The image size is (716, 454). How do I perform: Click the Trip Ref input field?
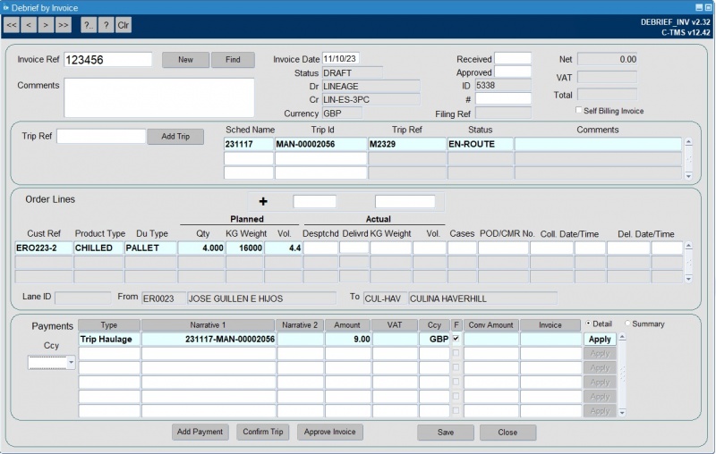pyautogui.click(x=101, y=136)
